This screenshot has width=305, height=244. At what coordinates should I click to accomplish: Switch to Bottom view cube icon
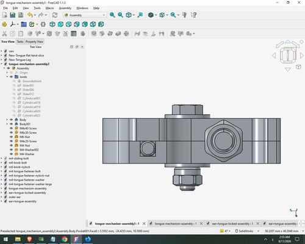[93, 24]
